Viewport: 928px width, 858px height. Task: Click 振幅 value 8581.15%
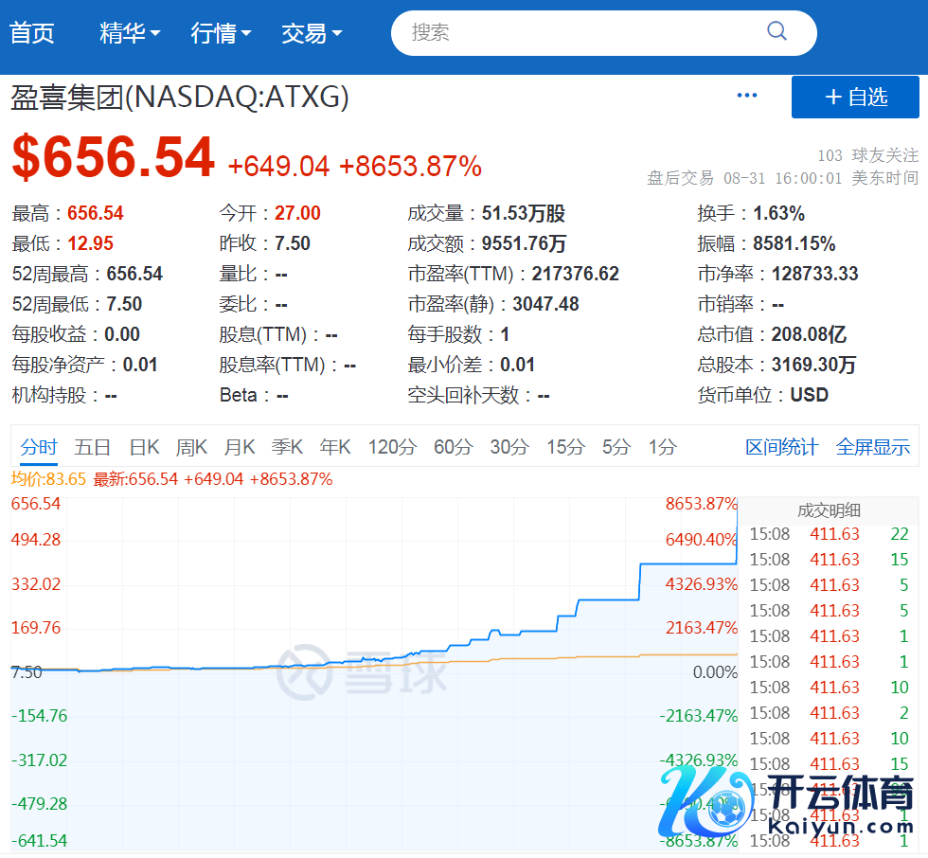pos(794,243)
